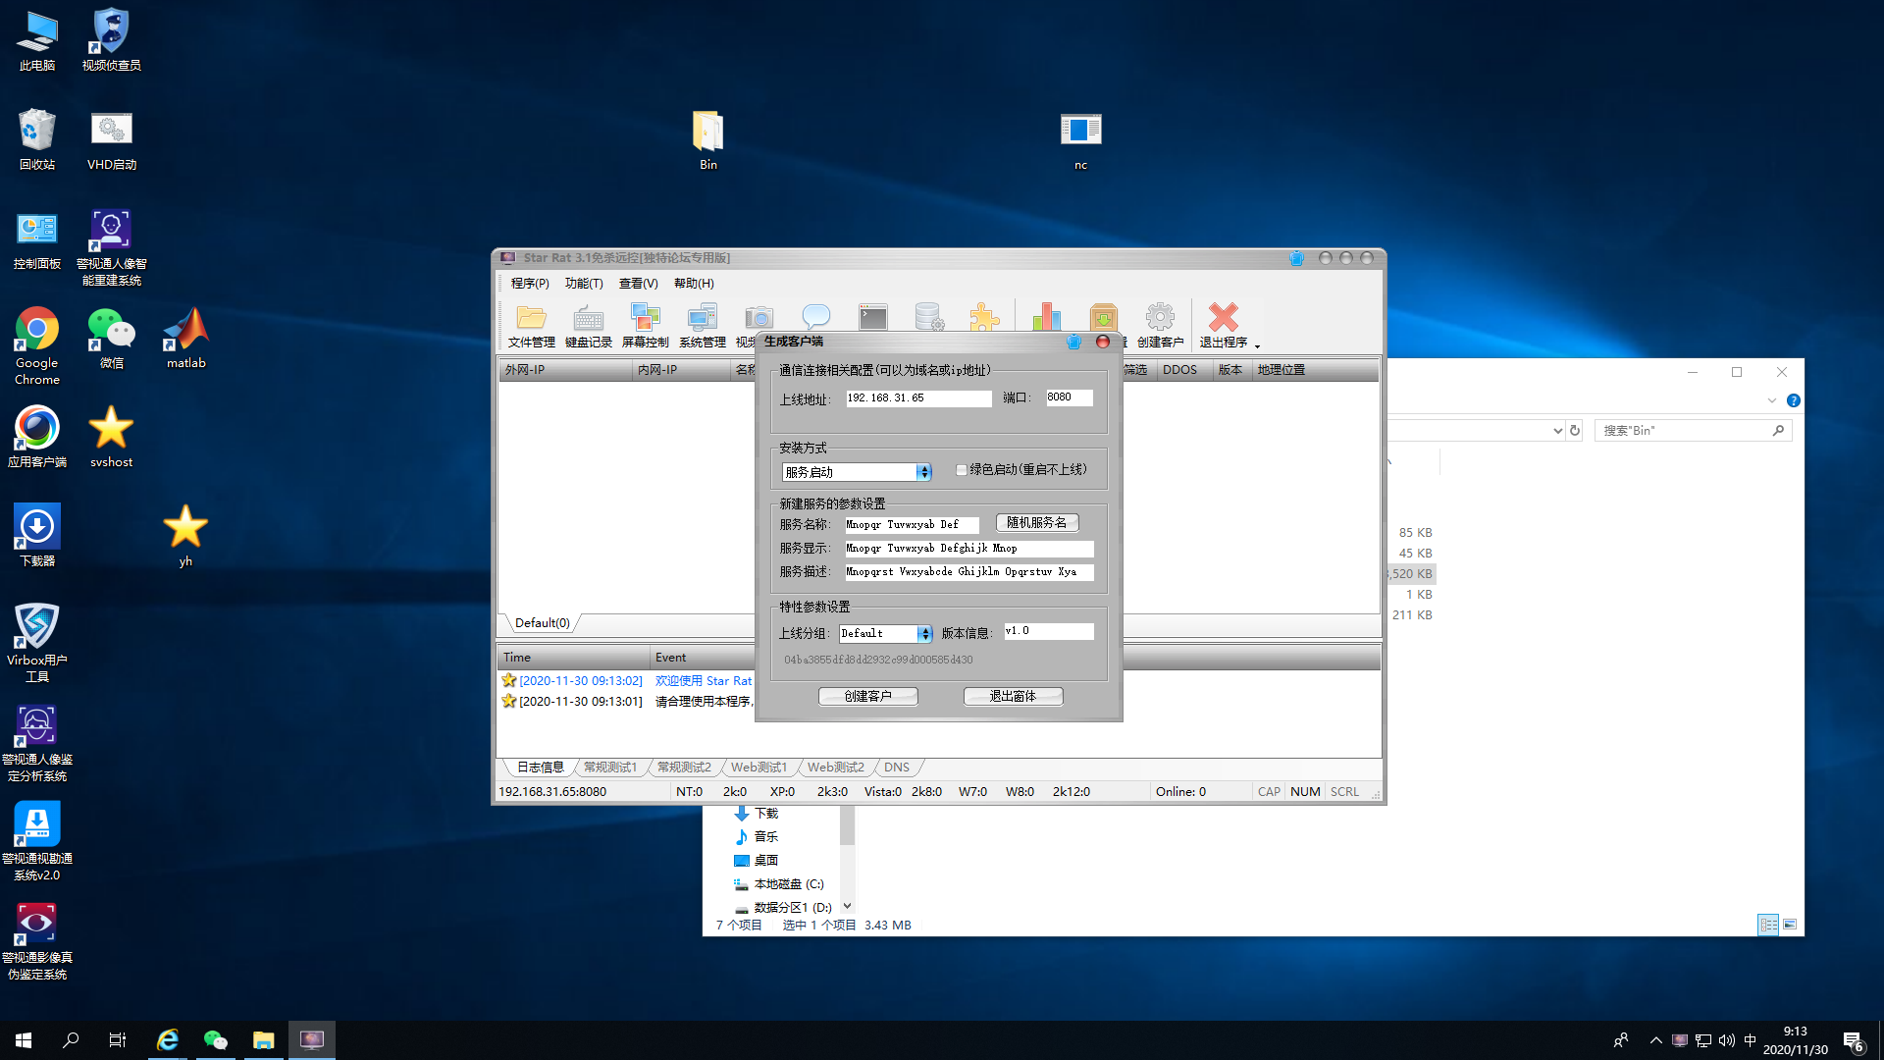1884x1060 pixels.
Task: Open the 上线分组 Default dropdown
Action: [924, 634]
